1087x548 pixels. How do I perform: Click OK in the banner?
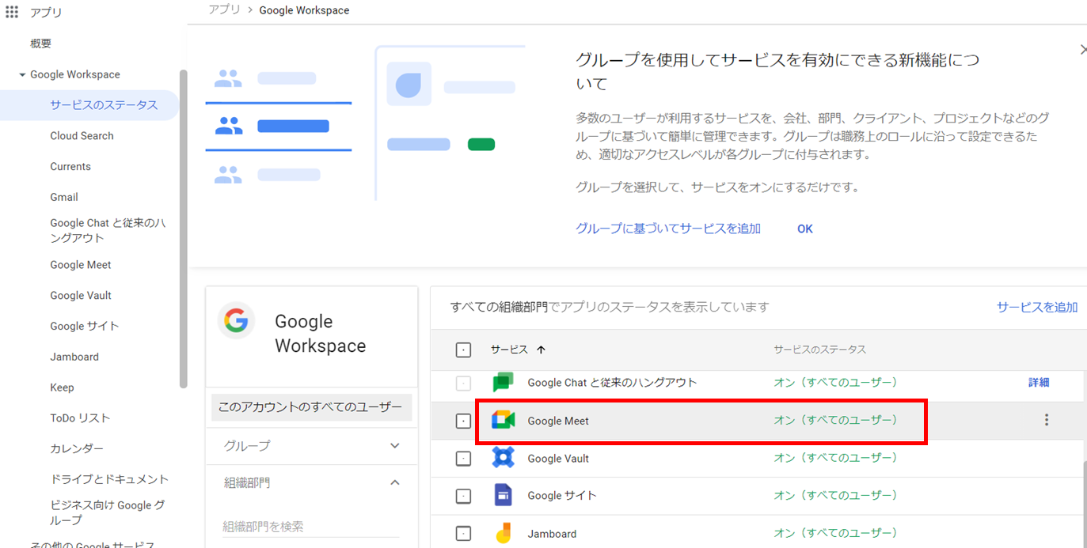tap(805, 229)
